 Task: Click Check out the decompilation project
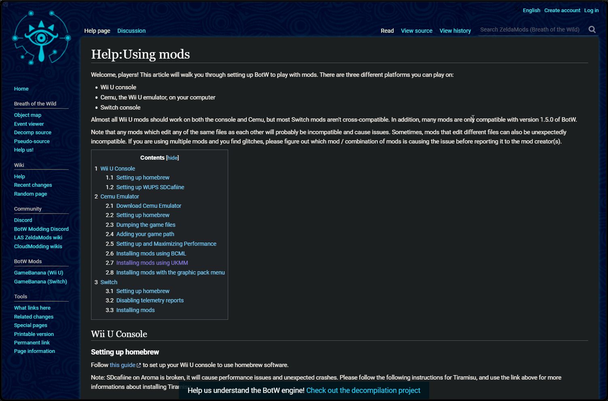click(x=363, y=390)
